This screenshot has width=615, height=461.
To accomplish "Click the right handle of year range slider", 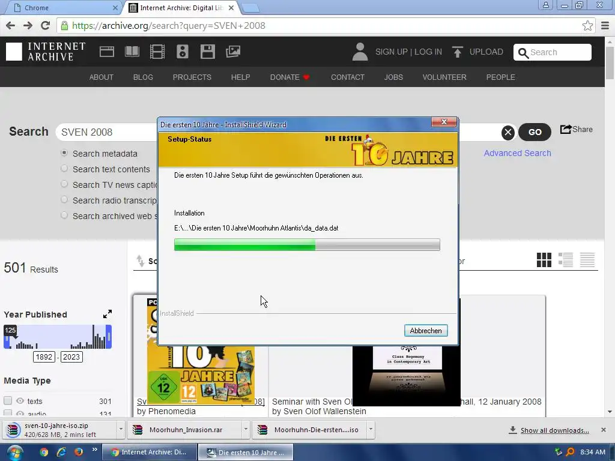I will click(x=109, y=336).
